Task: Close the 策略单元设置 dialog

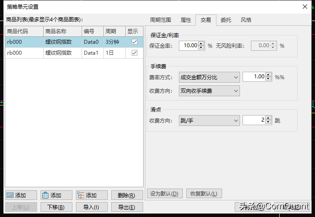Action: click(305, 7)
